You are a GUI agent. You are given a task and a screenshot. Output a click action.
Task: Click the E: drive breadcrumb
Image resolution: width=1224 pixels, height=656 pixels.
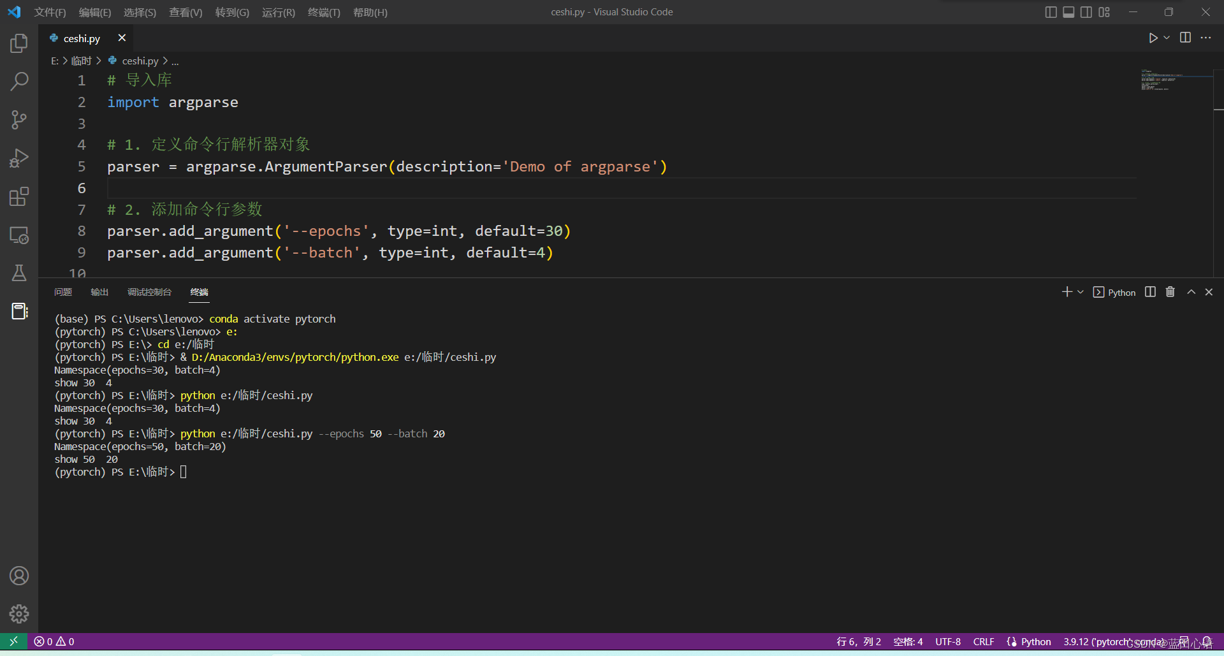[x=55, y=61]
